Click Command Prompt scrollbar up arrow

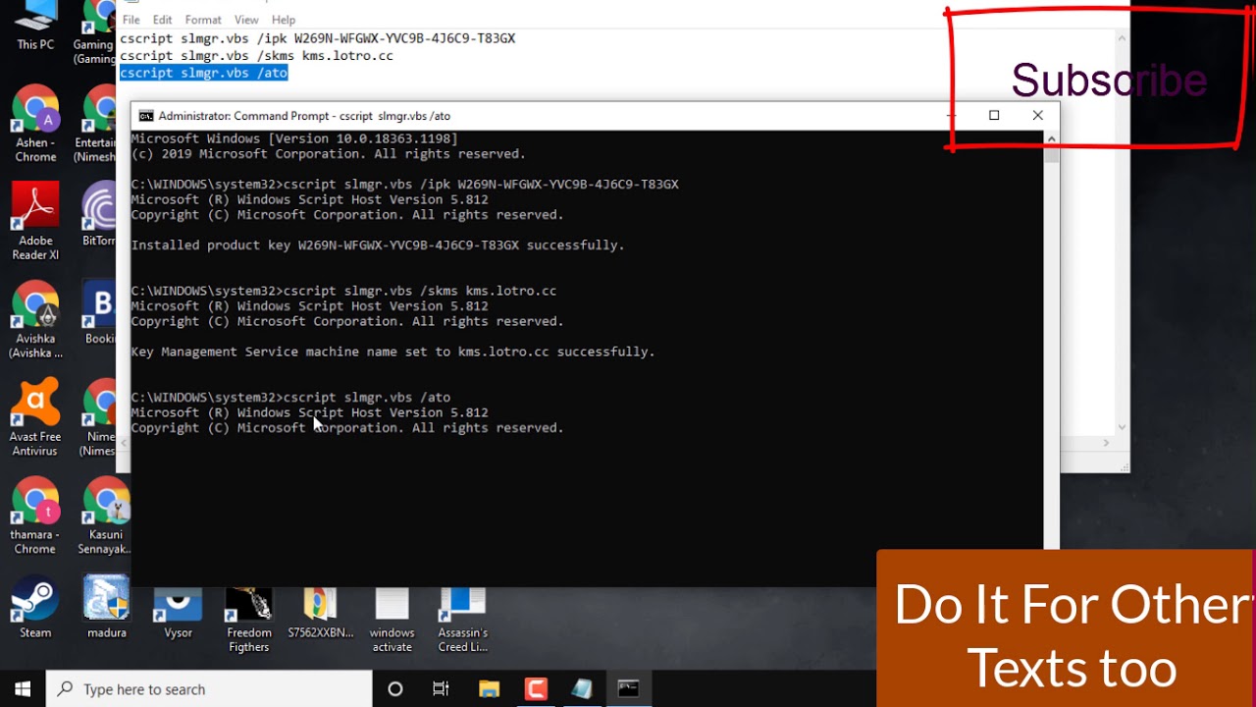click(x=1051, y=138)
